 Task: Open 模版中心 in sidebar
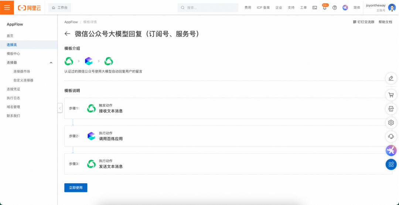(x=13, y=54)
